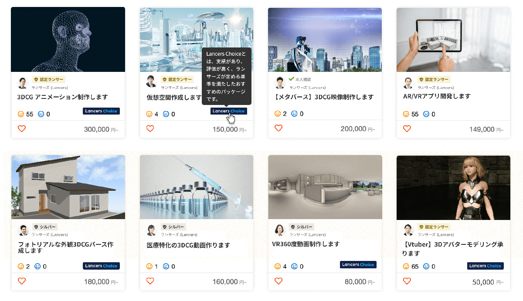Click seller avatar on VR360度動画制作します card
The width and height of the screenshot is (523, 301).
coord(279,230)
